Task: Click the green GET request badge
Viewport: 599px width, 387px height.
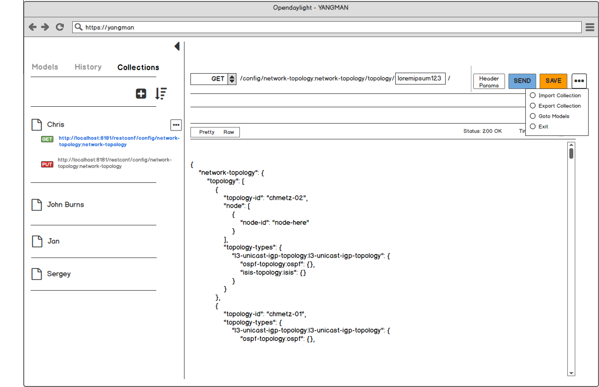Action: tap(47, 139)
